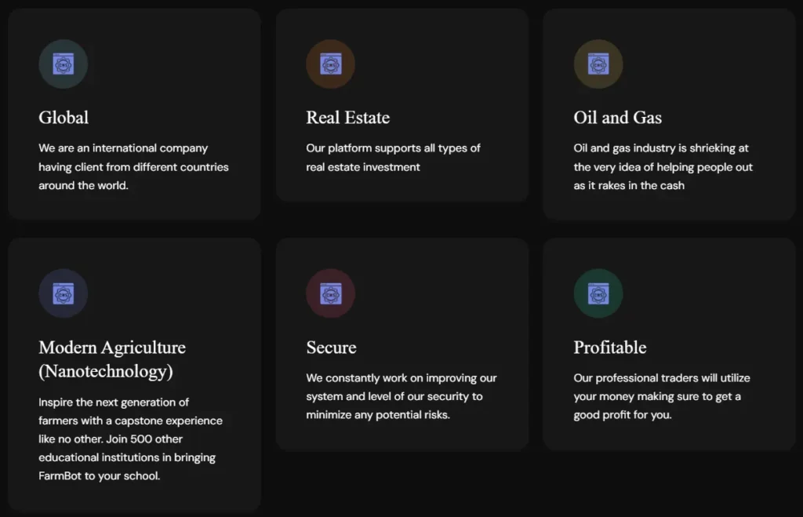The width and height of the screenshot is (803, 517).
Task: Click the FarmBot farmers description paragraph
Action: 130,439
